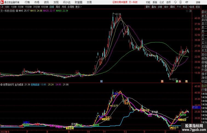Open the 交易 menu

coord(89,2)
